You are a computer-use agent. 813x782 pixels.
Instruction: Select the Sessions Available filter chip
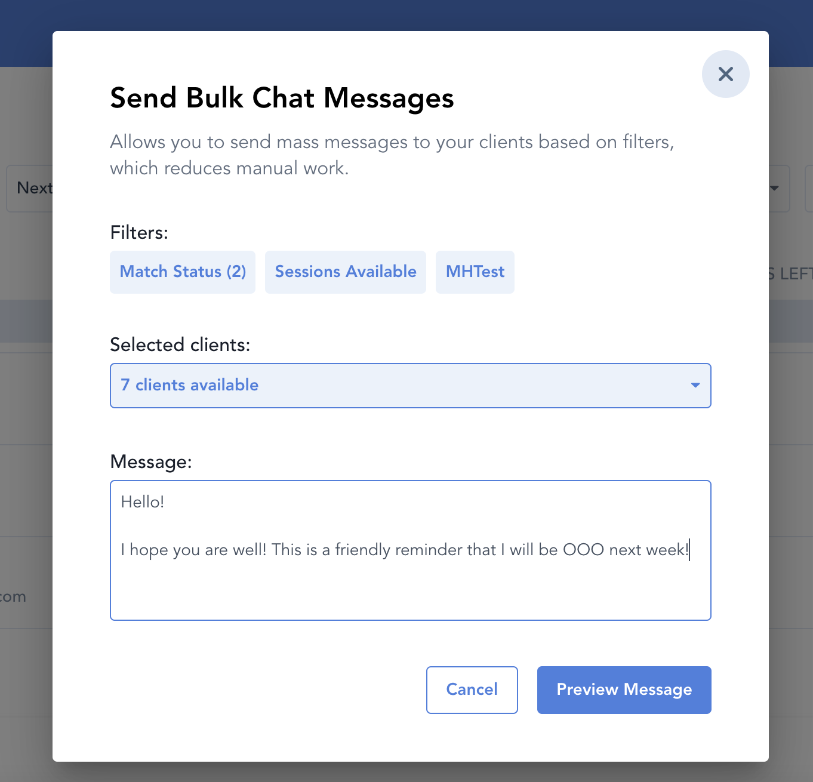pos(345,272)
